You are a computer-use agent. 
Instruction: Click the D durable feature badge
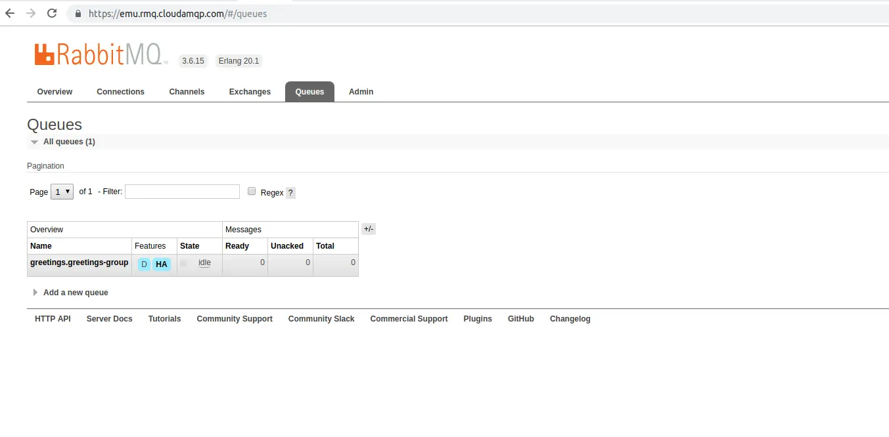pos(144,264)
